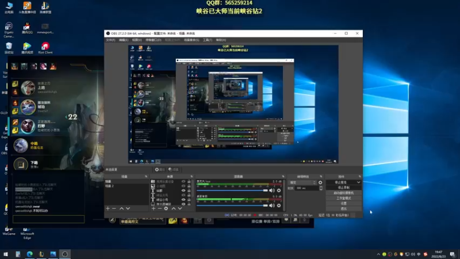Open the 场景集合(S) menu in OBS
460x259 pixels.
pyautogui.click(x=191, y=40)
